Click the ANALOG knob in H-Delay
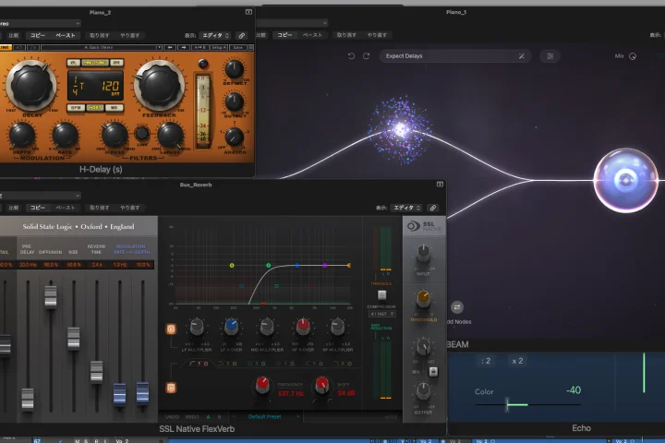 click(234, 137)
